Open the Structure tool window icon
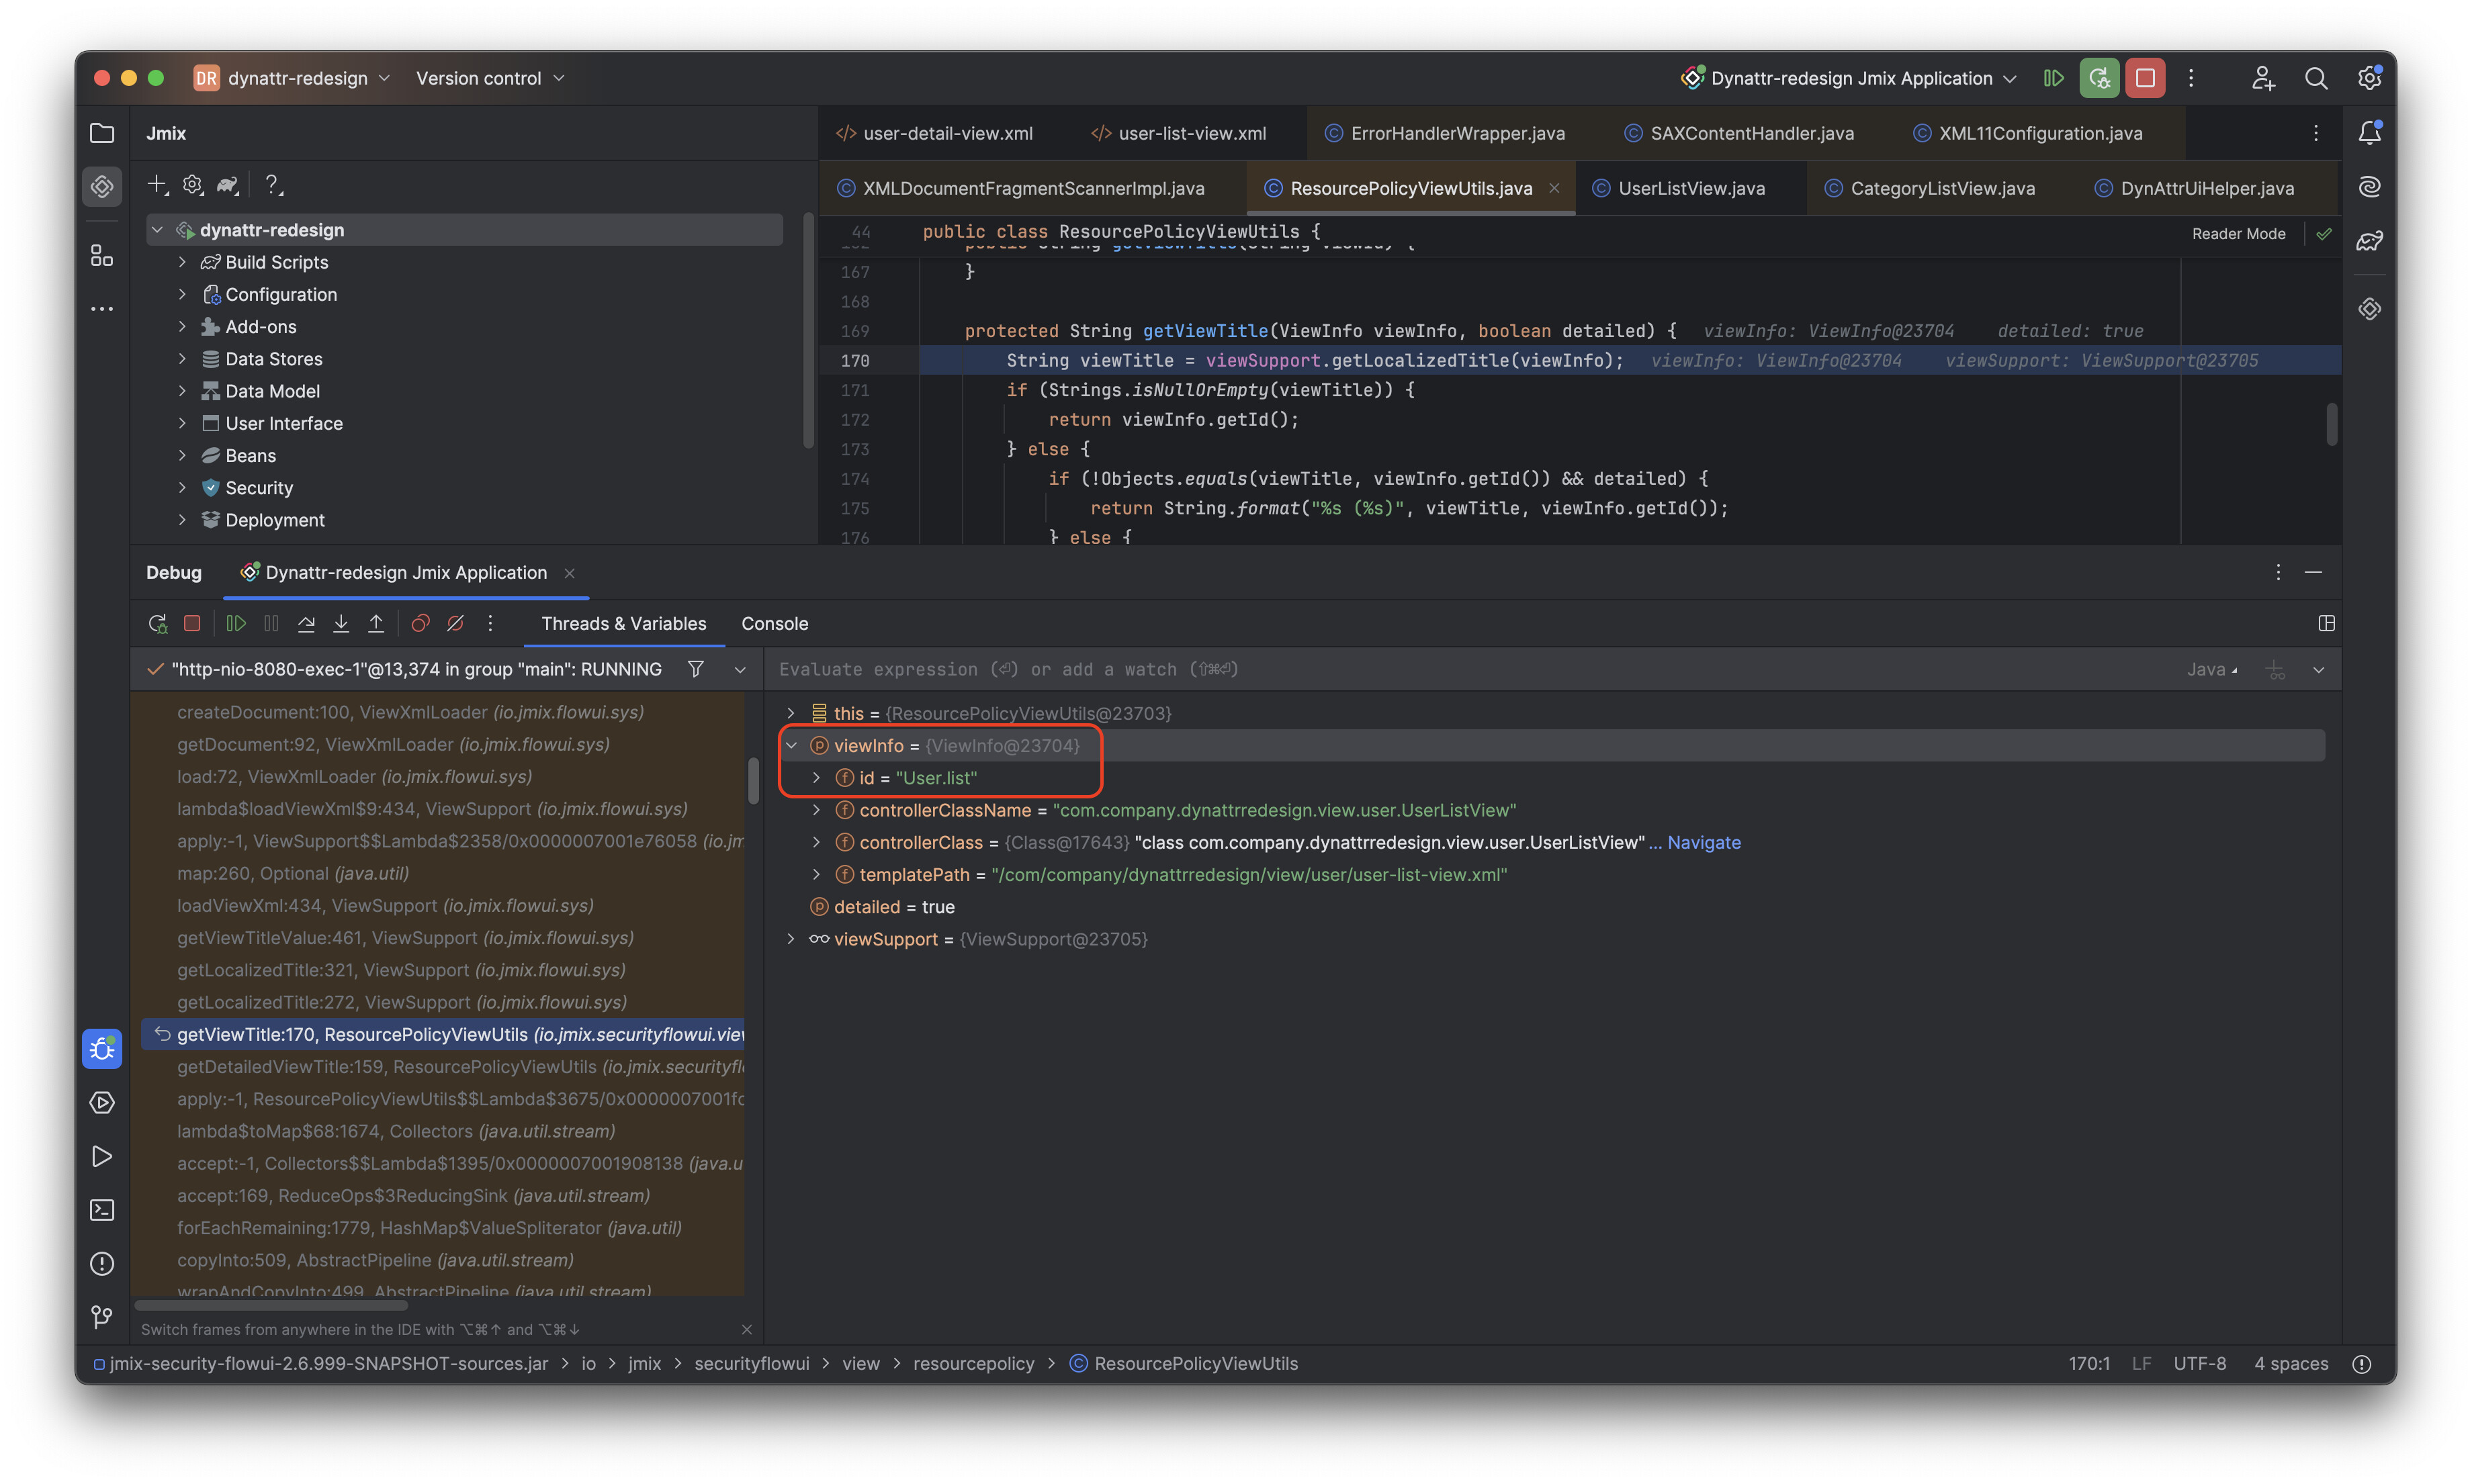 [x=102, y=257]
